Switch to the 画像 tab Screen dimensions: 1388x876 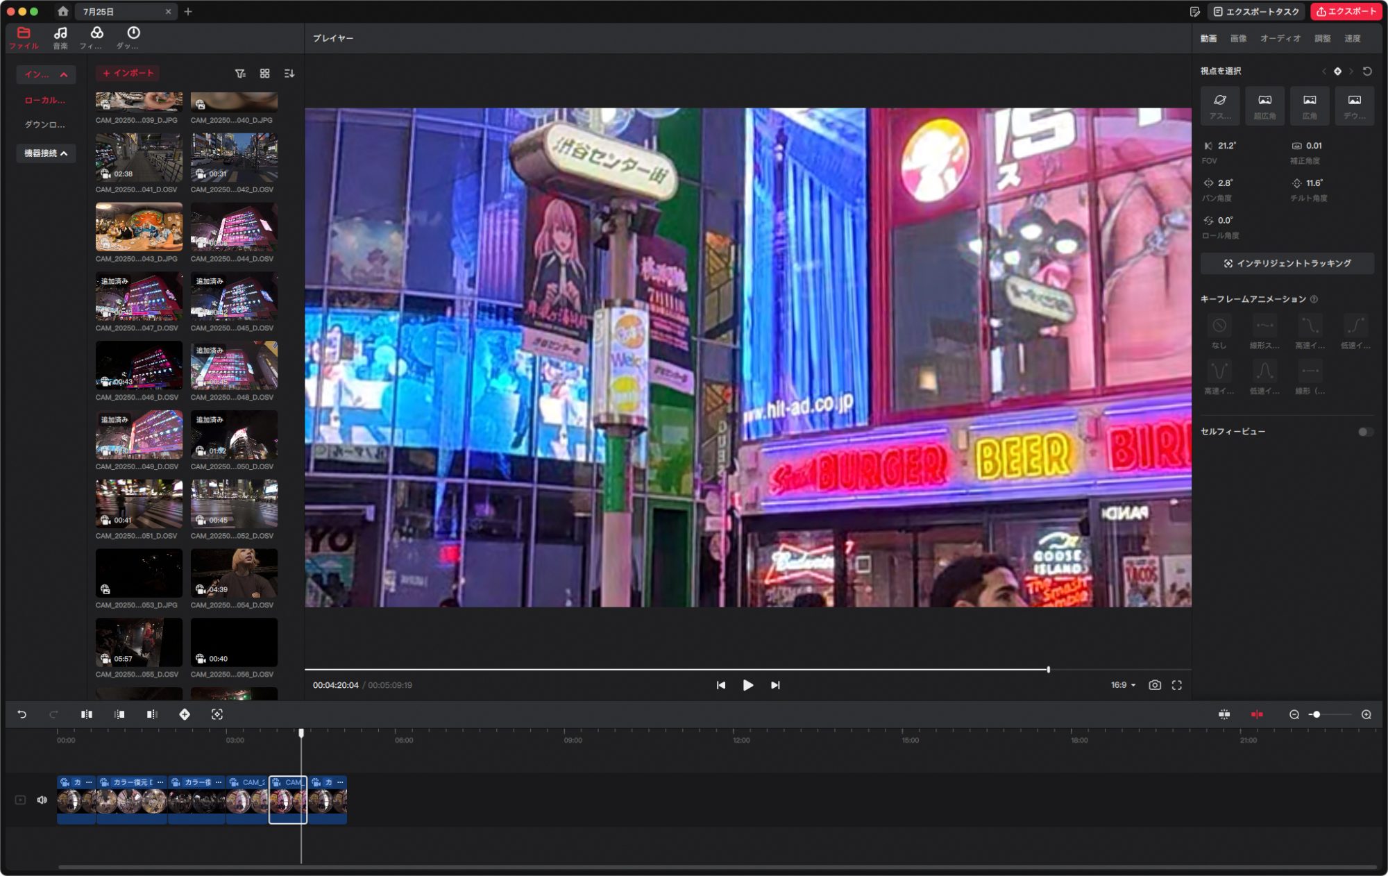coord(1238,39)
